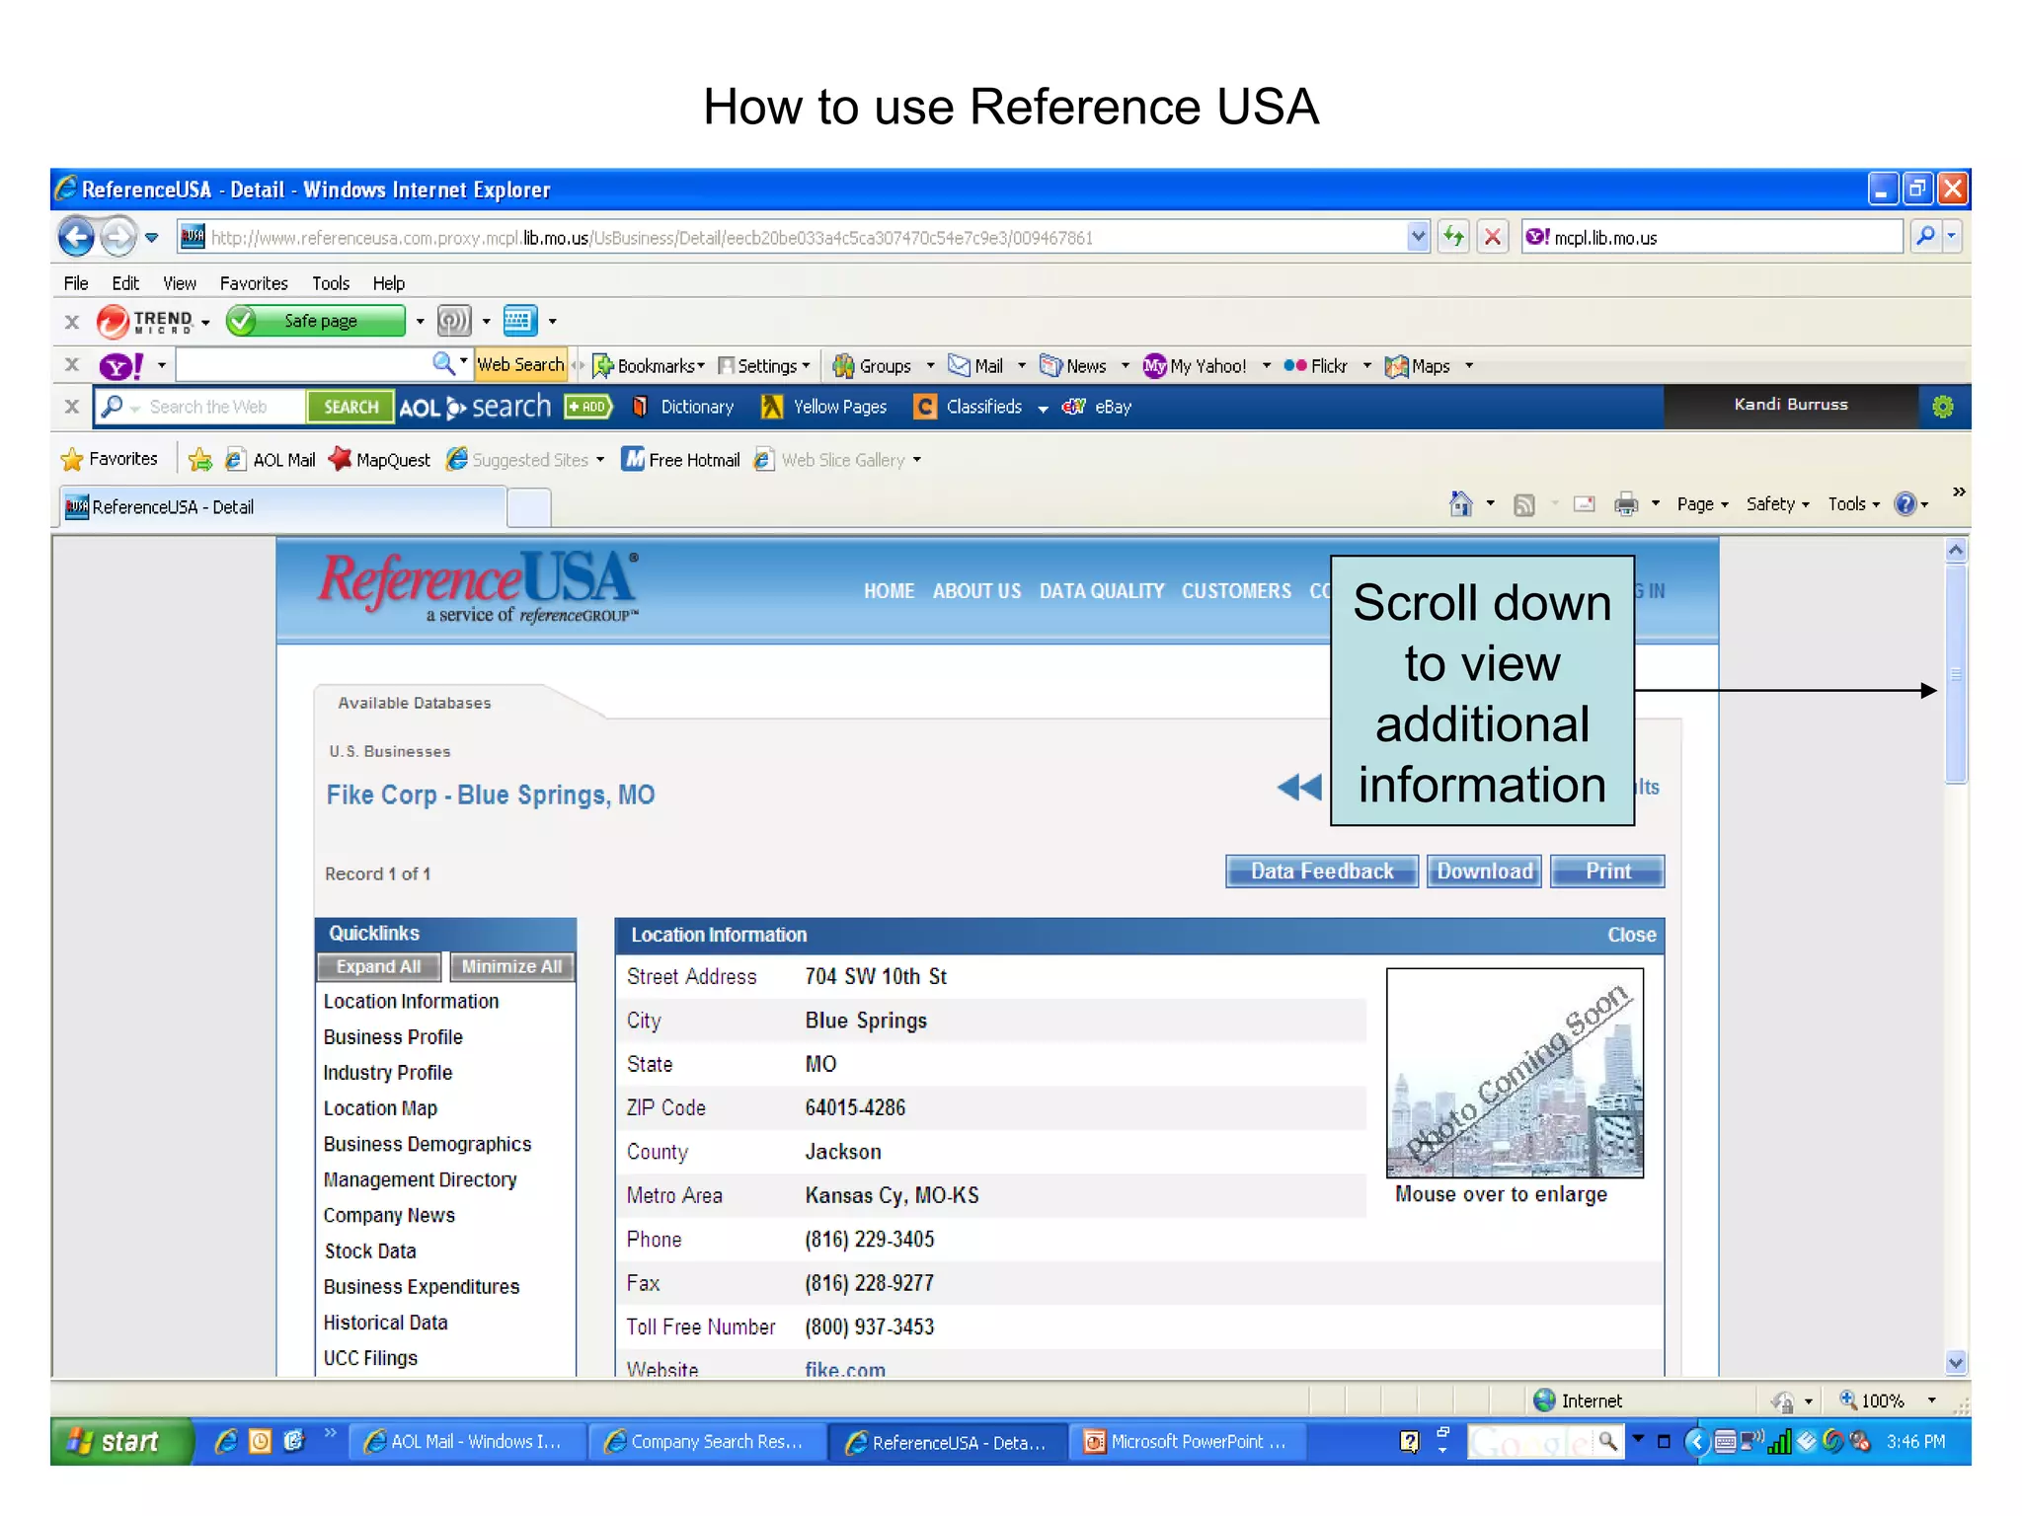Screen dimensions: 2022x1516
Task: Expand Suggested Sites dropdown
Action: click(600, 460)
